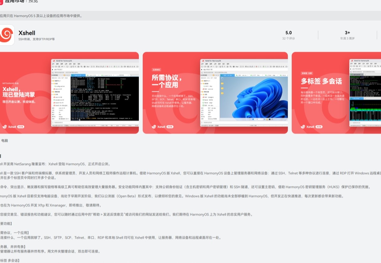Open the "Xshell，现已登陆鸿蒙" screenshot
Screen dimensions: 381x263
click(69, 93)
